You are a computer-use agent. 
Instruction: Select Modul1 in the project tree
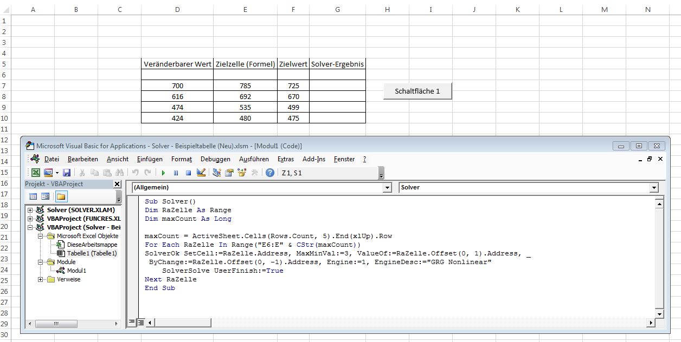tap(76, 270)
